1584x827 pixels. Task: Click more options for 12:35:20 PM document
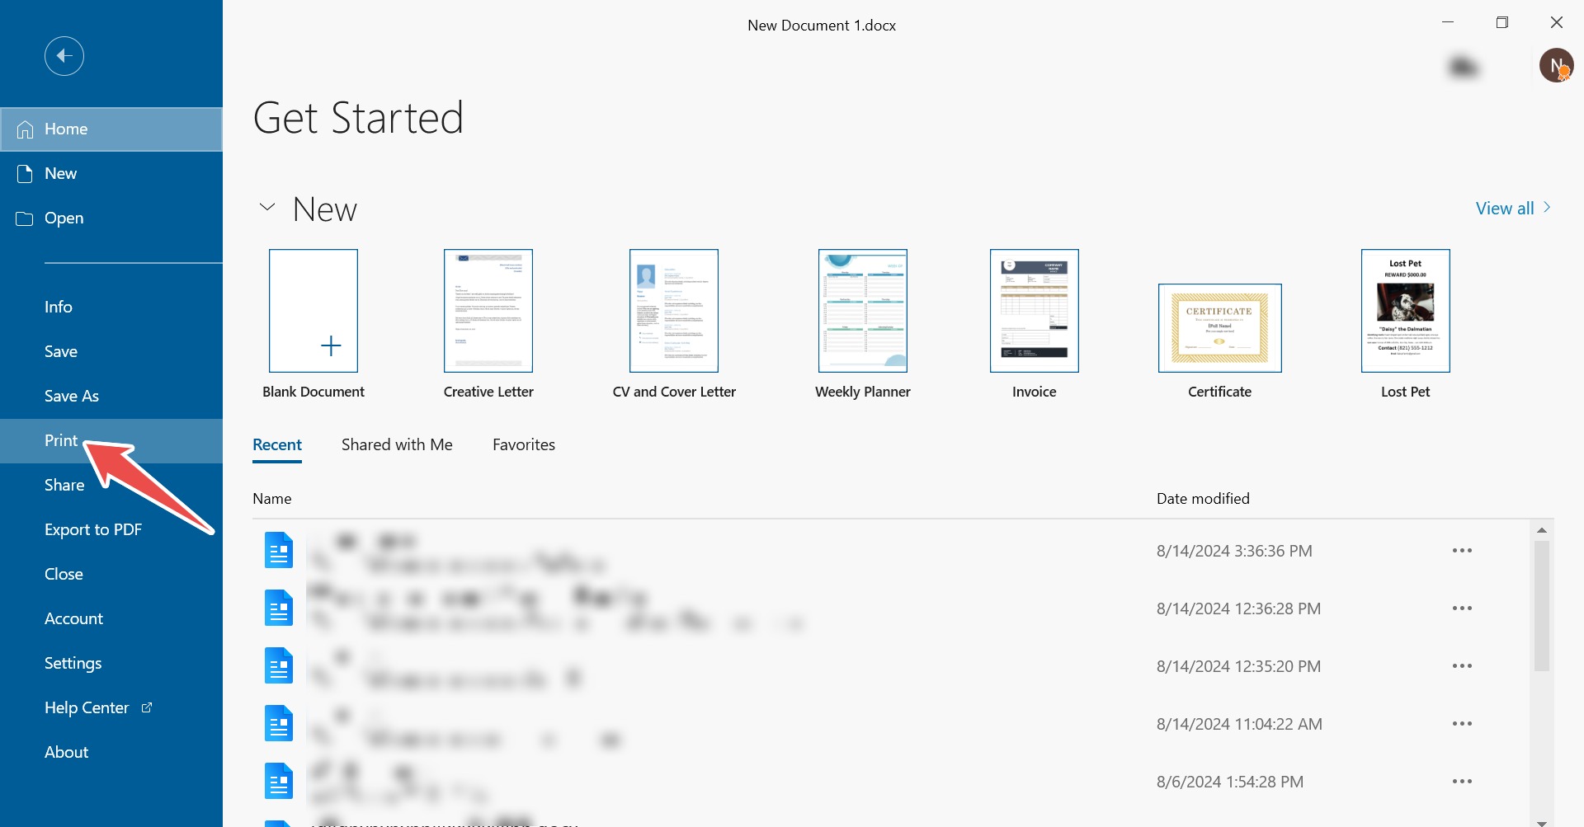[x=1462, y=666]
